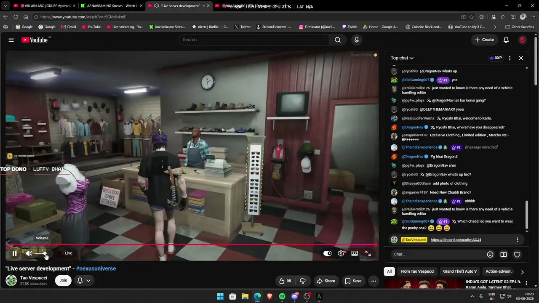Save the video to a playlist
Screen dimensions: 539x303
point(353,281)
